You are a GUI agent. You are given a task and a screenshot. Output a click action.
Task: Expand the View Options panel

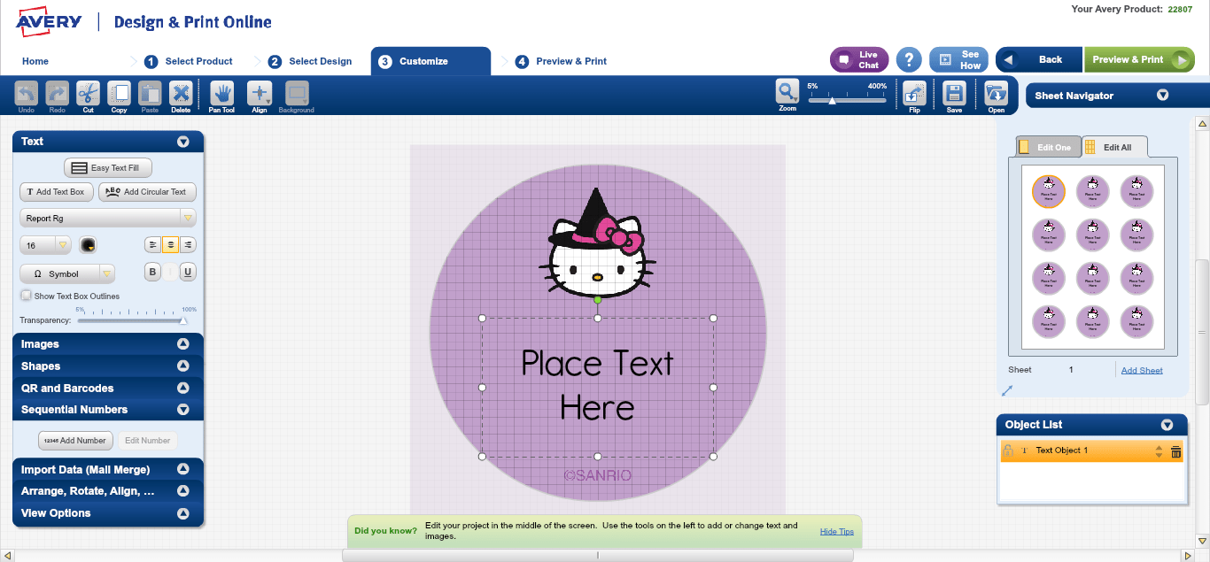183,513
